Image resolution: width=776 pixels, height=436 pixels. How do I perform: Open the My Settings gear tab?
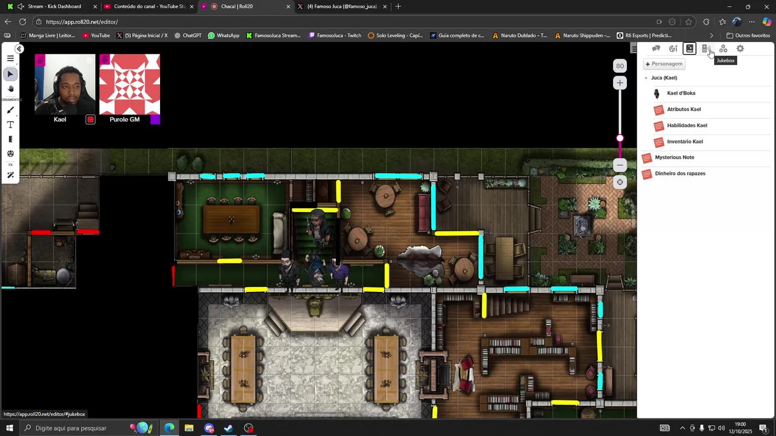pyautogui.click(x=740, y=48)
